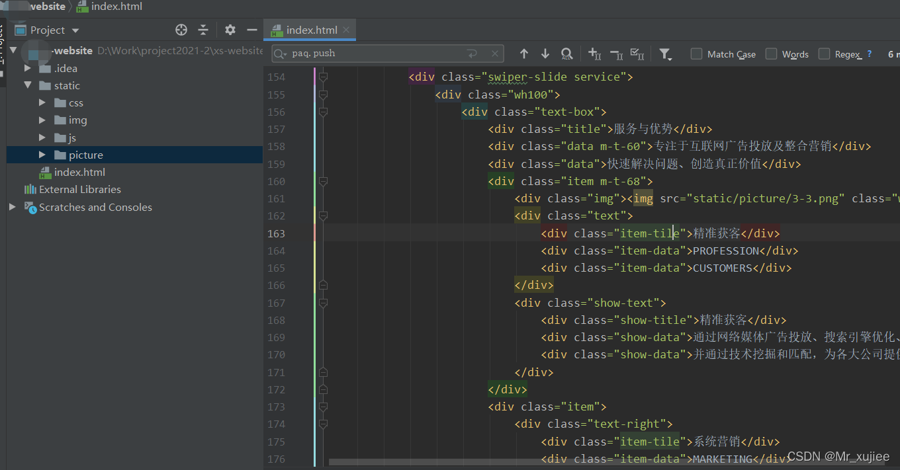Select External Libraries in the tree
The width and height of the screenshot is (900, 470).
[x=80, y=189]
